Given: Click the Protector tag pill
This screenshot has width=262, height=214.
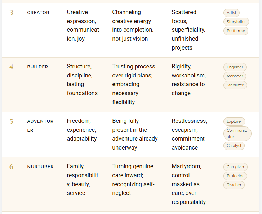Looking at the screenshot, I should click(x=235, y=176).
